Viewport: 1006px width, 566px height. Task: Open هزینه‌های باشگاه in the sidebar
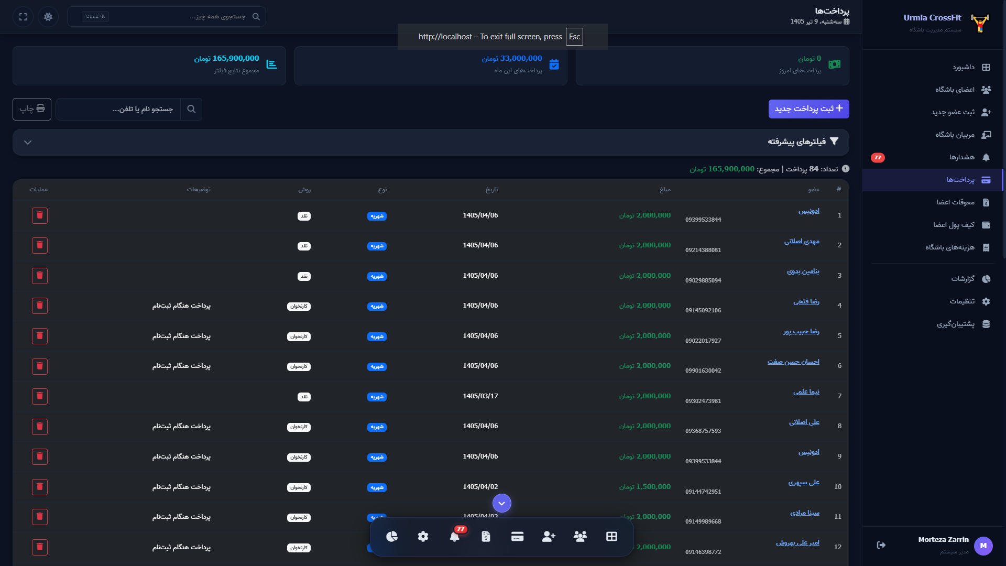[933, 247]
